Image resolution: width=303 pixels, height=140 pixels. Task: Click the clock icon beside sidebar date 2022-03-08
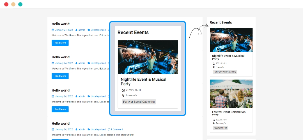(214, 120)
